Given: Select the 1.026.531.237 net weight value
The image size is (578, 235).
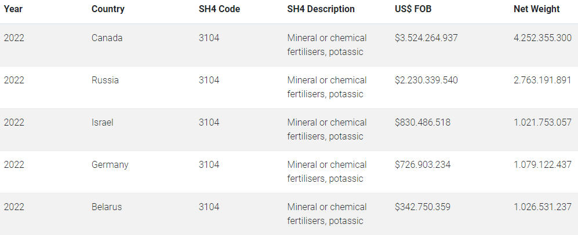Looking at the screenshot, I should [x=542, y=207].
